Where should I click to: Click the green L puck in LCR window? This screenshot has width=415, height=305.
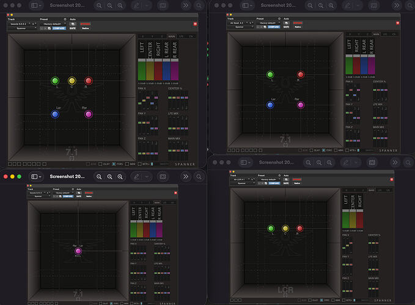tap(271, 228)
